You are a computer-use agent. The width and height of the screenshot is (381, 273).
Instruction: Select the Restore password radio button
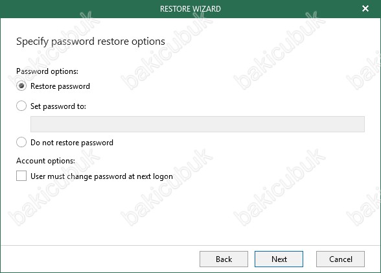click(21, 86)
